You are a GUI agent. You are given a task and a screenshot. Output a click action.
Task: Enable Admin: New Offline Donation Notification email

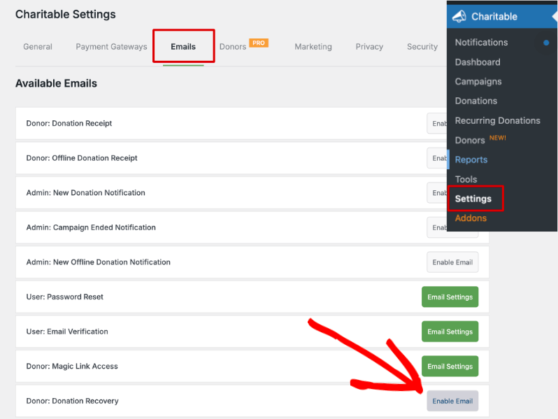point(452,262)
